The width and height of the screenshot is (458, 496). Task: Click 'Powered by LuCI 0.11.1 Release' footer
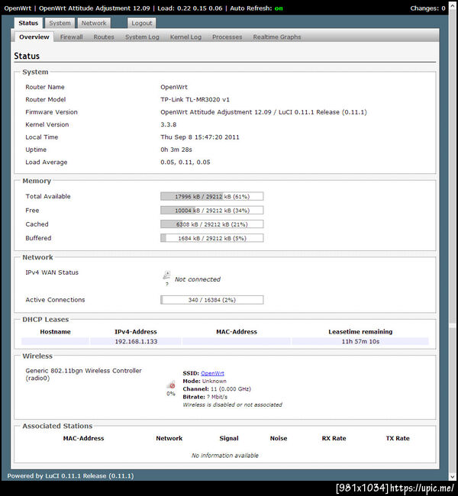click(x=70, y=475)
